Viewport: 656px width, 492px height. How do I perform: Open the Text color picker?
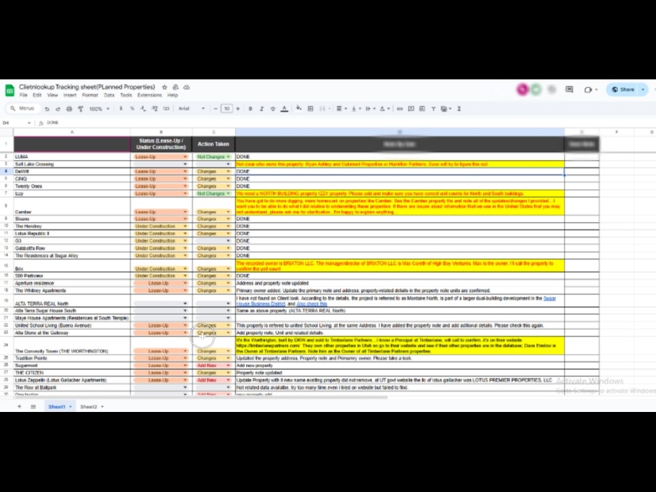coord(285,109)
